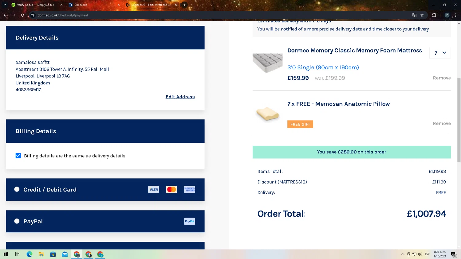This screenshot has width=461, height=259.
Task: Click the PayPal logo icon
Action: [x=190, y=221]
